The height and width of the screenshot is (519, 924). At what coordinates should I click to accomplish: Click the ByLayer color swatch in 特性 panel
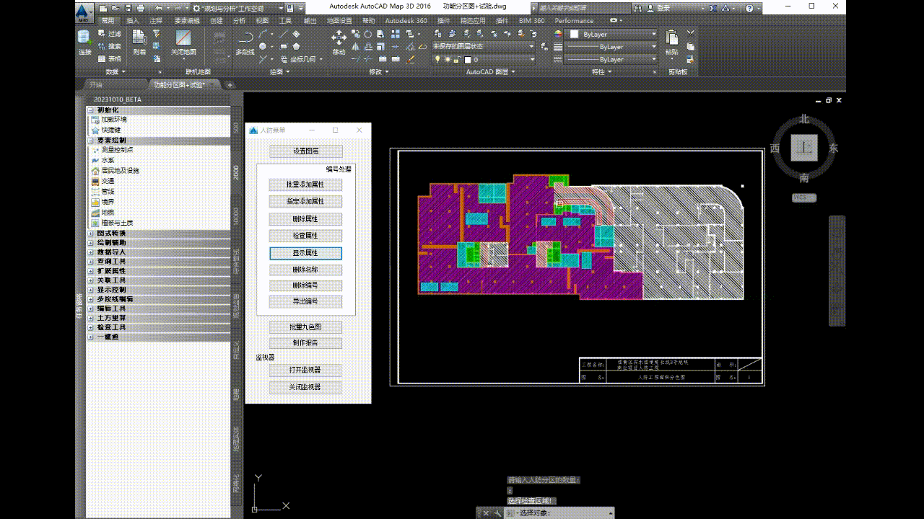click(574, 35)
